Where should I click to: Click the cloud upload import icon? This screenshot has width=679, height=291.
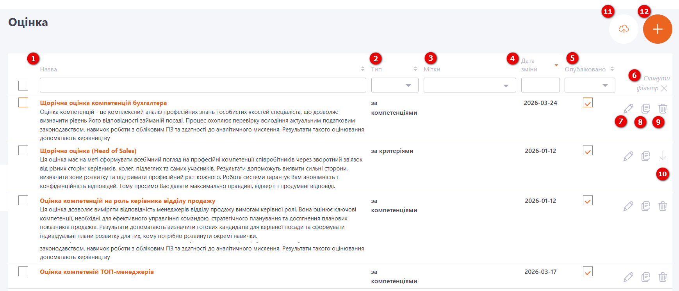pos(624,29)
